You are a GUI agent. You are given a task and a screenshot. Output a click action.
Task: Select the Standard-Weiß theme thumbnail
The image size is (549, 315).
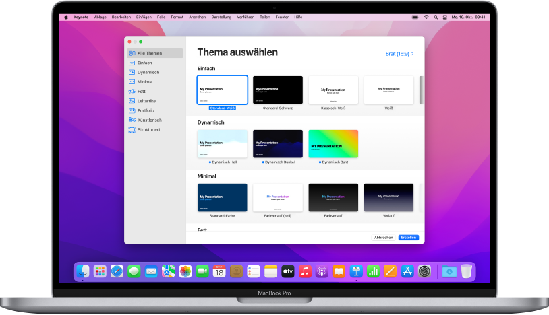point(223,90)
